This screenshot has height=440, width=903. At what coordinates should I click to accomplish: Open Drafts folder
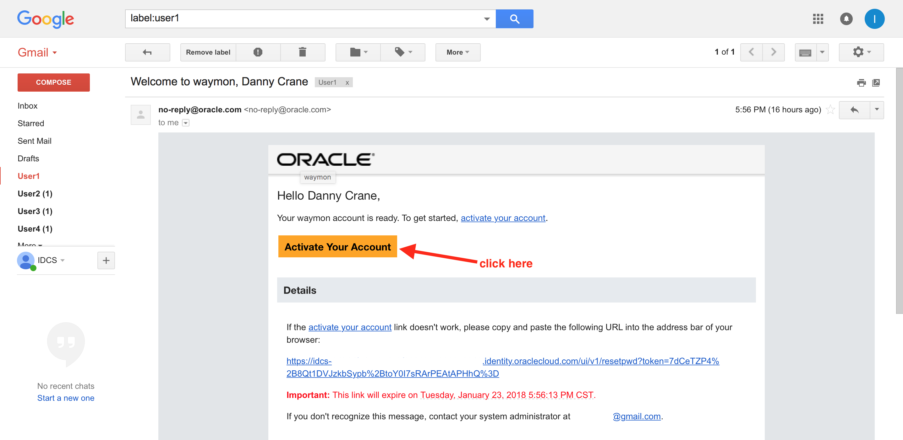click(x=28, y=158)
